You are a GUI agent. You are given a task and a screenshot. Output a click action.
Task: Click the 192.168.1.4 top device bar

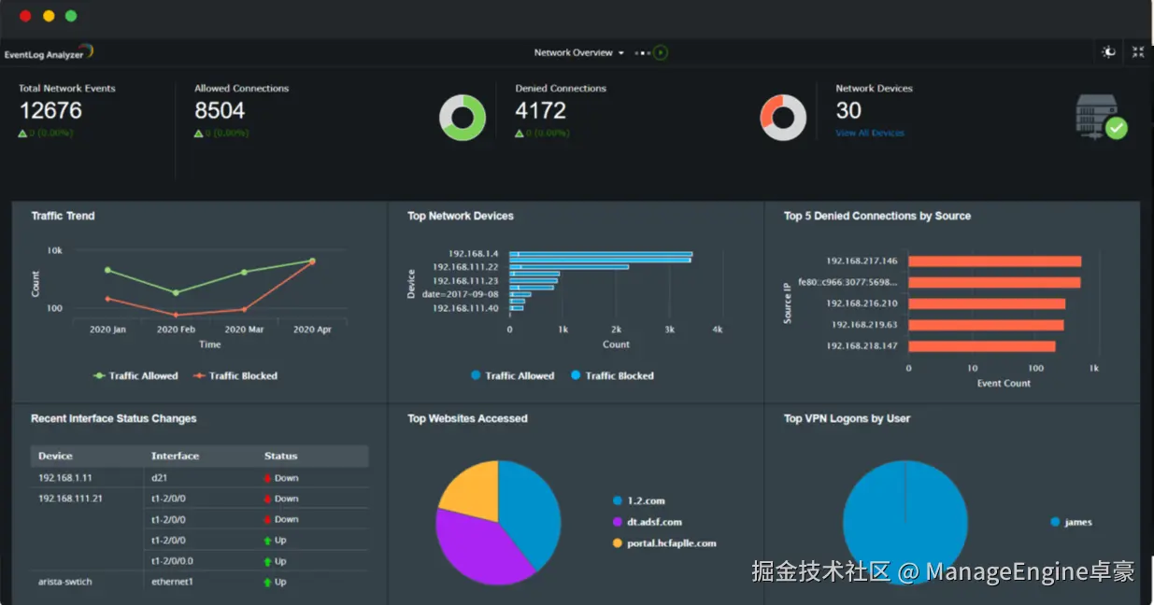pos(601,254)
